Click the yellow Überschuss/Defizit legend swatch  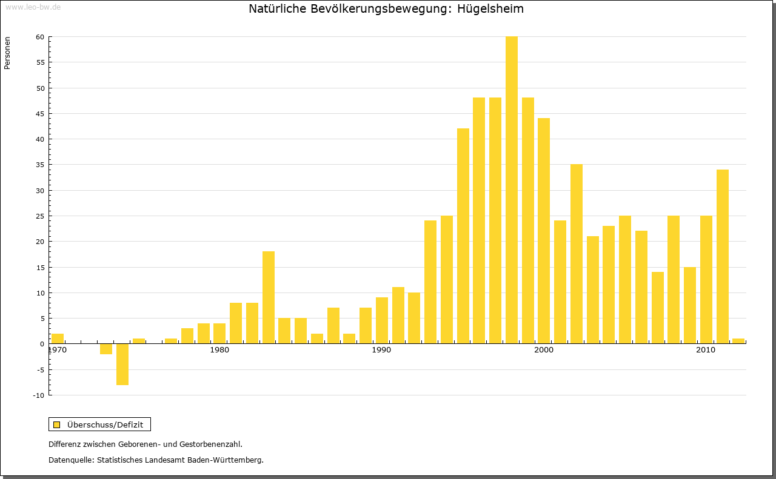(x=56, y=424)
